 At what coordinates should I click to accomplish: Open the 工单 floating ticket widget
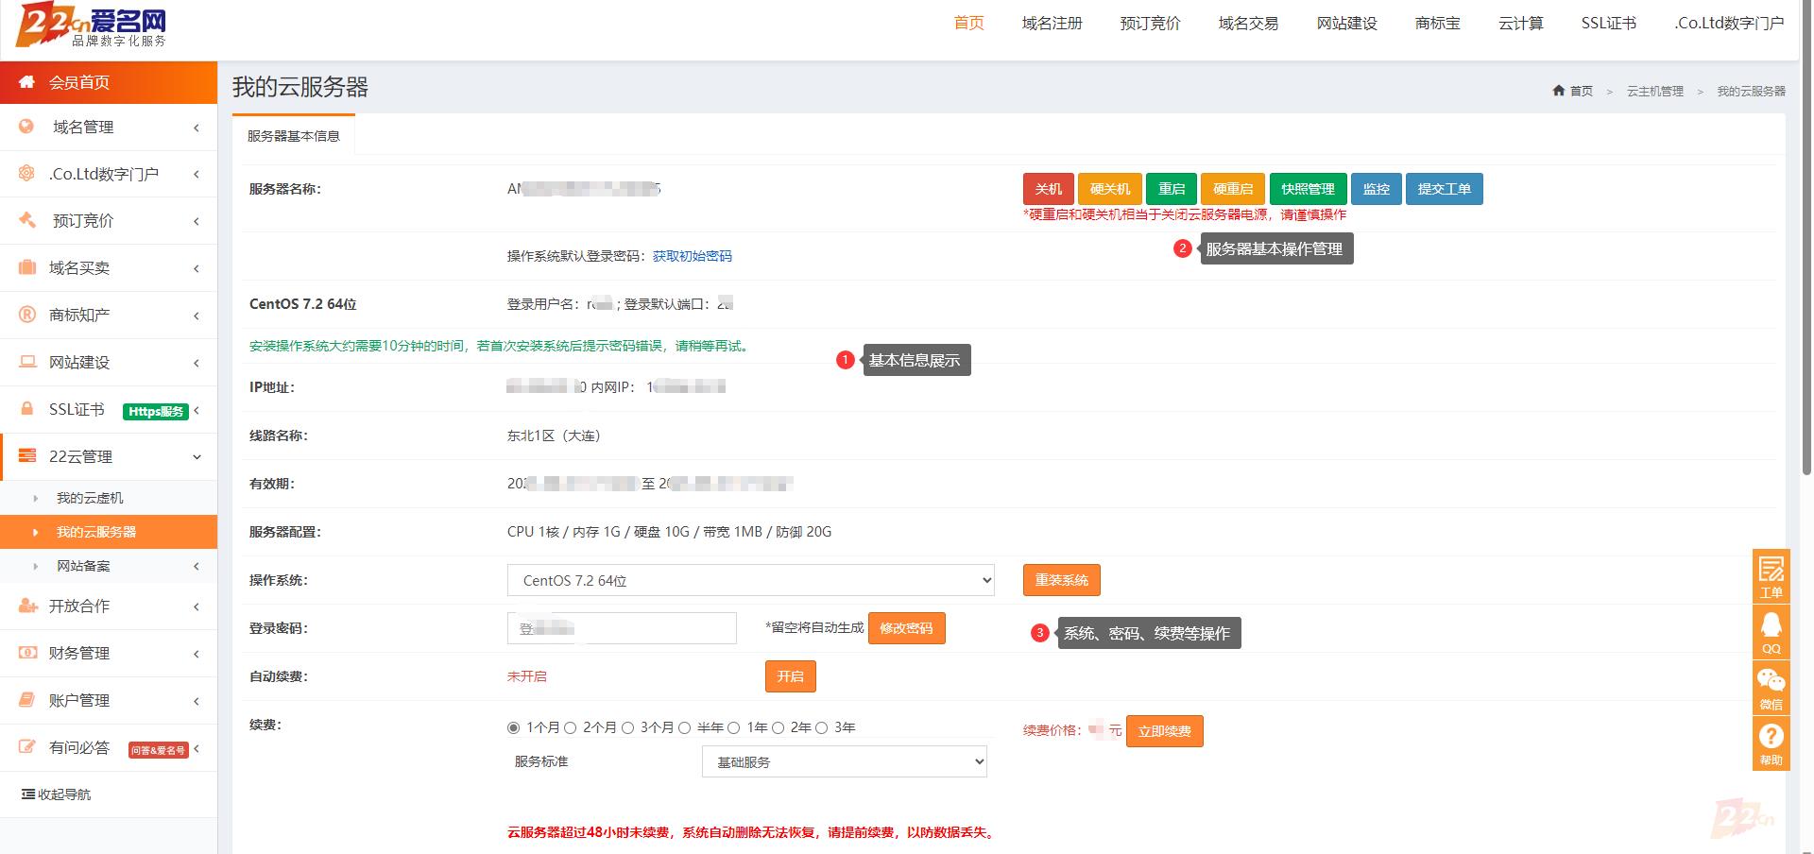coord(1771,575)
